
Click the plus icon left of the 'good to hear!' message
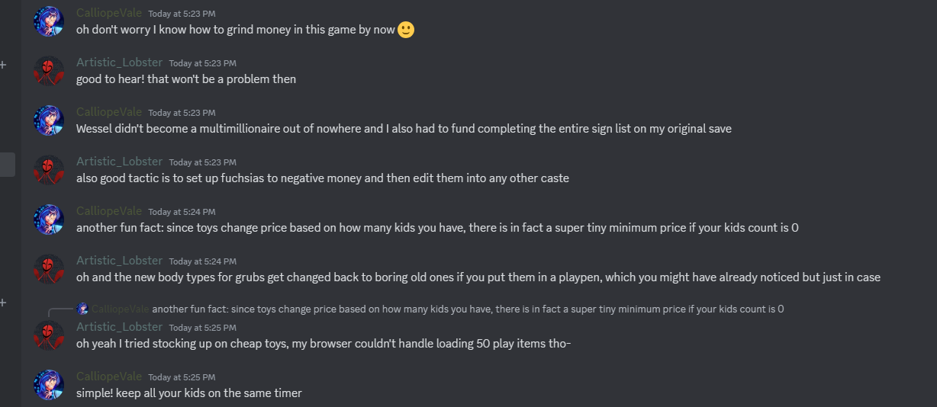pyautogui.click(x=3, y=65)
